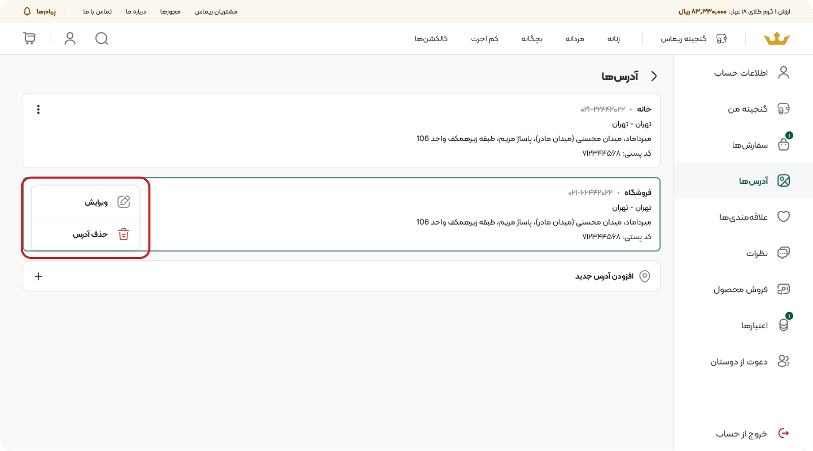The width and height of the screenshot is (813, 451).
Task: Click the notification bell icon
Action: point(27,11)
